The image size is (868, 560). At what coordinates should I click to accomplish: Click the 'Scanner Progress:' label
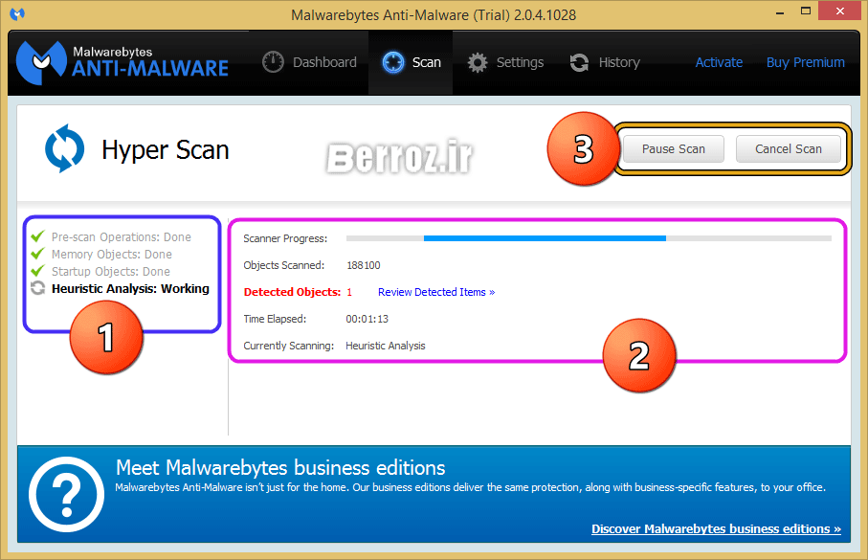[x=285, y=238]
